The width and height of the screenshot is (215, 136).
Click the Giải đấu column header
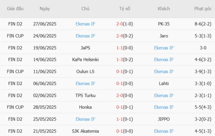pos(15,9)
